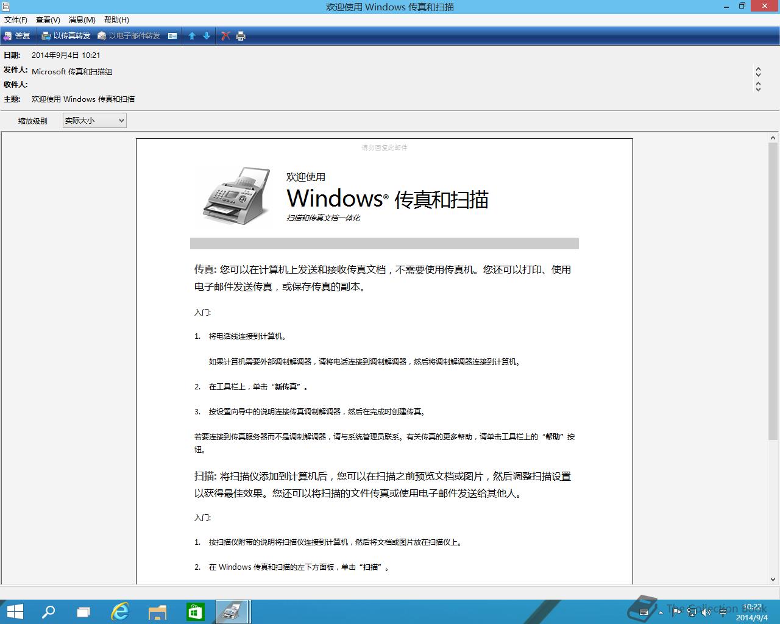The width and height of the screenshot is (780, 624).
Task: Click Fax and Scan taskbar button
Action: [232, 612]
